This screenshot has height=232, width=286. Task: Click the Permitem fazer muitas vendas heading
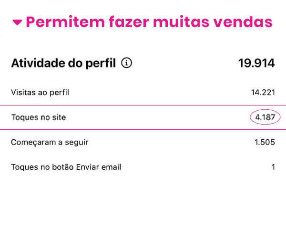pos(149,22)
